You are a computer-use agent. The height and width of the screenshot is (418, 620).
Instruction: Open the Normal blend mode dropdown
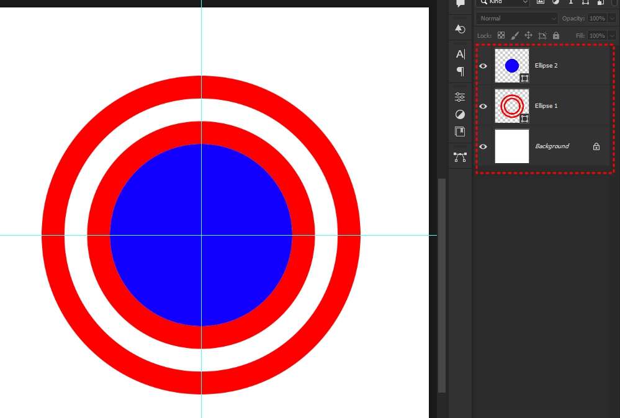[517, 19]
